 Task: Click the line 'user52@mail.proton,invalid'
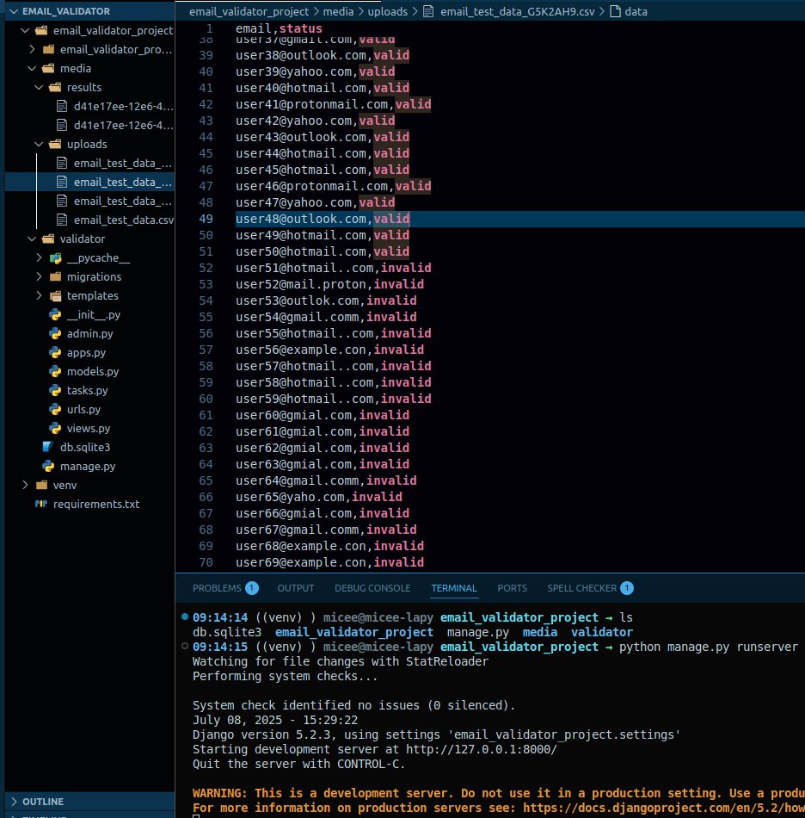click(x=329, y=284)
